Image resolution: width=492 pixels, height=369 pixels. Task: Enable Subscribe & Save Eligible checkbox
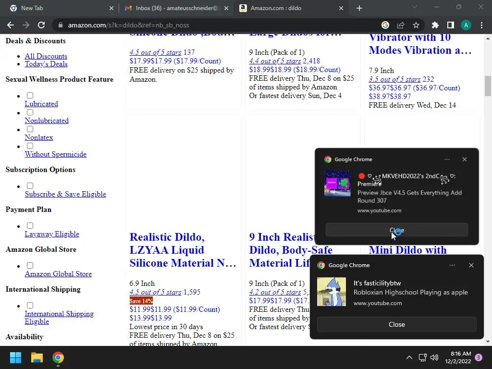point(30,186)
